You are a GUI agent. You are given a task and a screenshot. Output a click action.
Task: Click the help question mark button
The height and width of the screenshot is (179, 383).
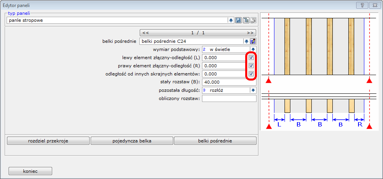point(362,5)
